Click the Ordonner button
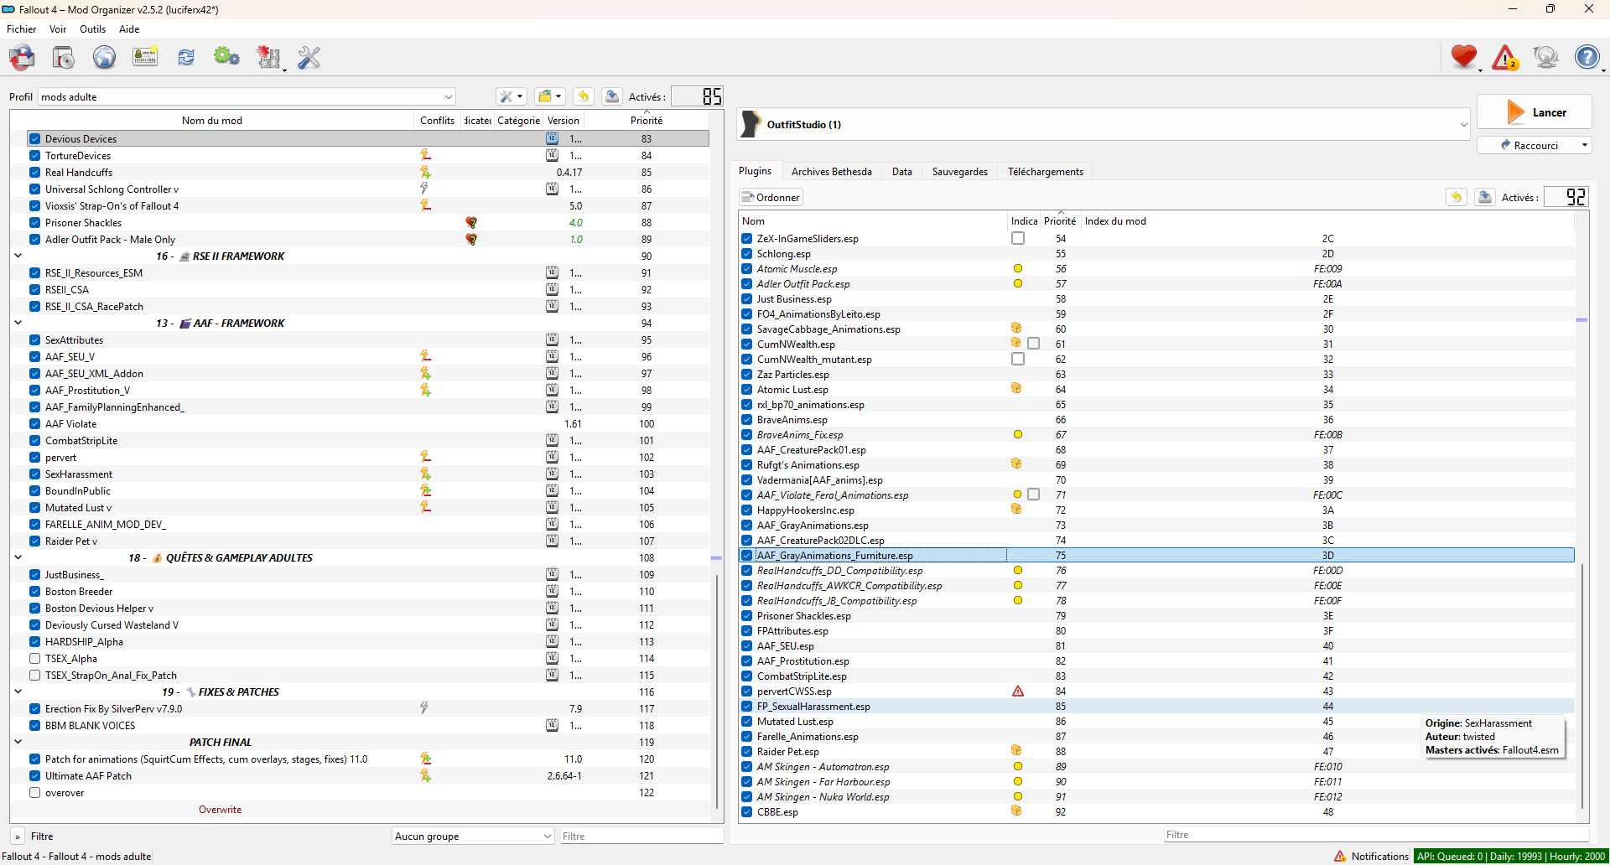This screenshot has height=865, width=1610. coord(771,198)
